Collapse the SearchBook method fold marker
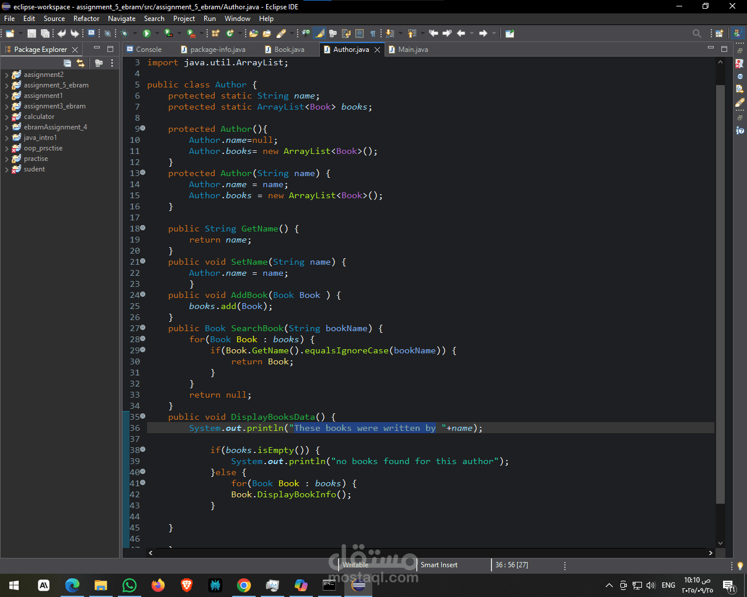Image resolution: width=747 pixels, height=597 pixels. coord(143,328)
